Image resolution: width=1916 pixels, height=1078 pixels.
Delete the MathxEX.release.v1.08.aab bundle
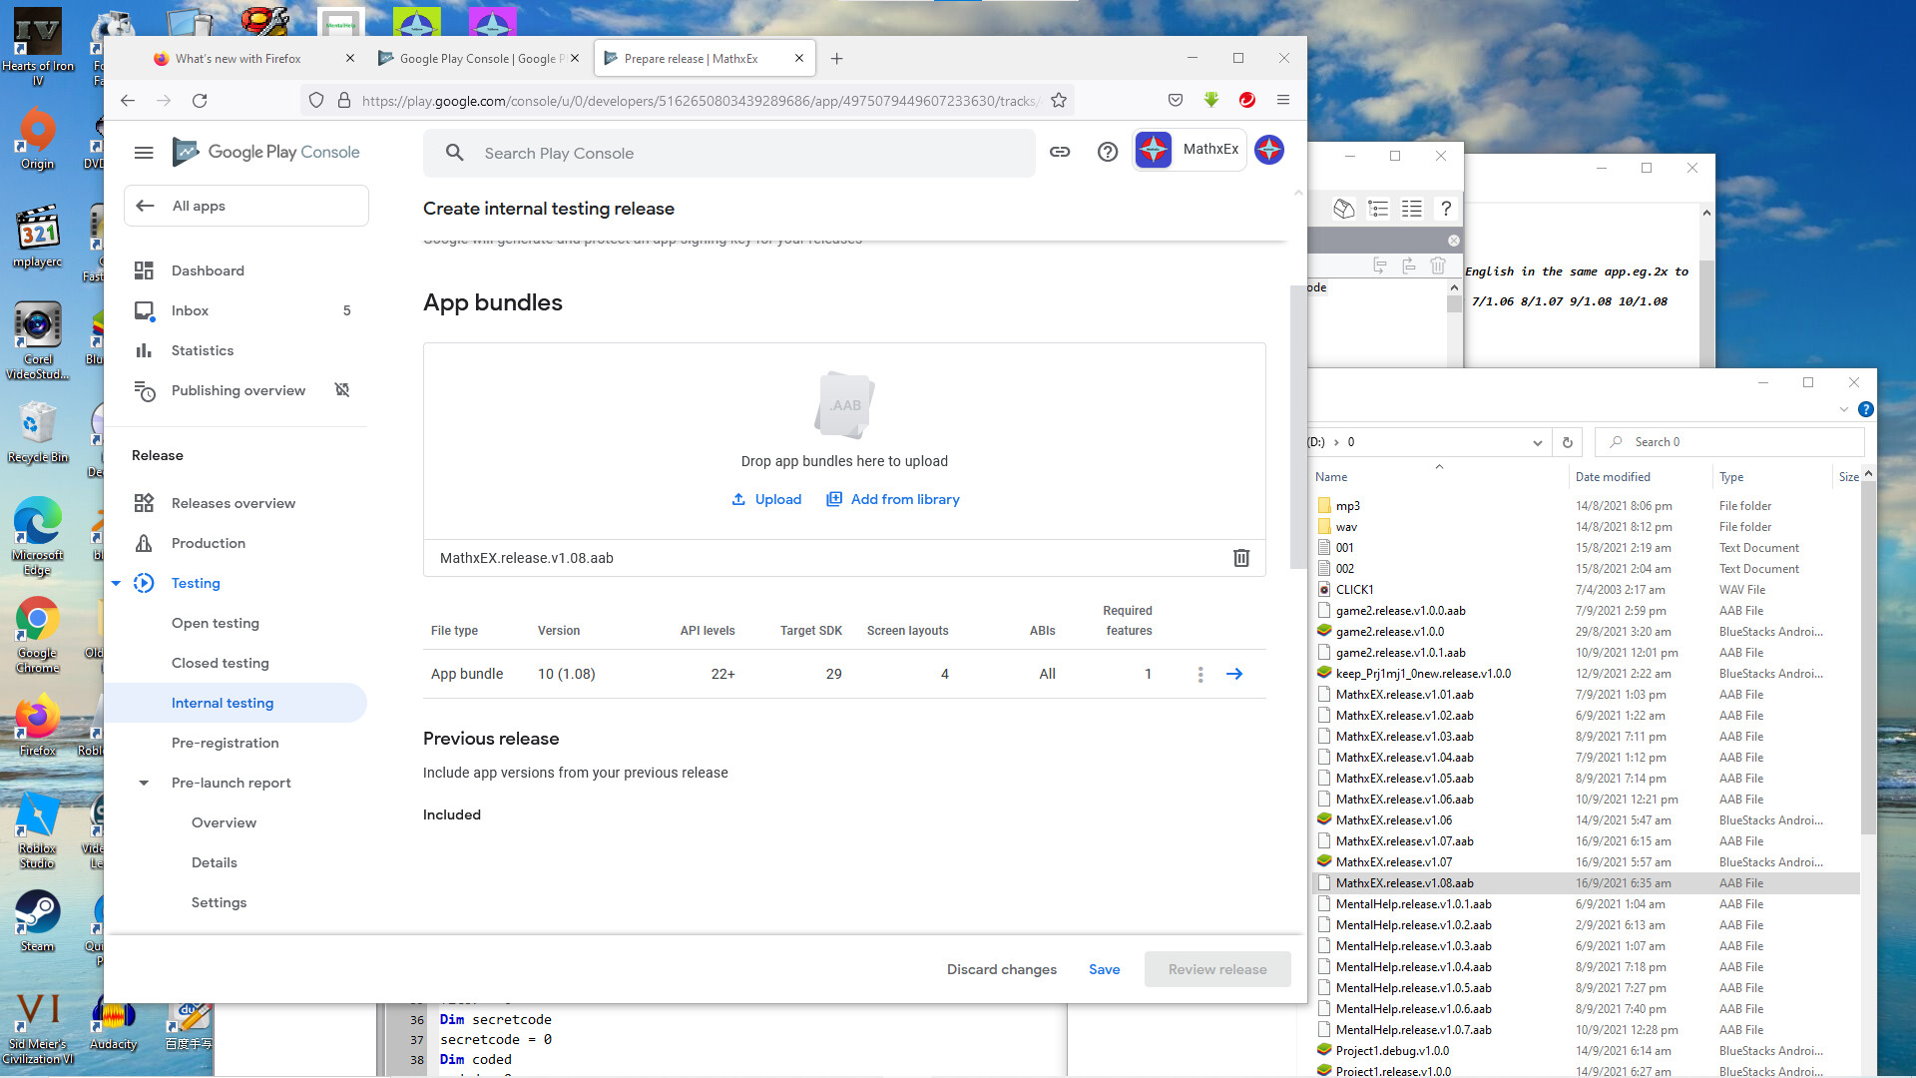pos(1240,558)
